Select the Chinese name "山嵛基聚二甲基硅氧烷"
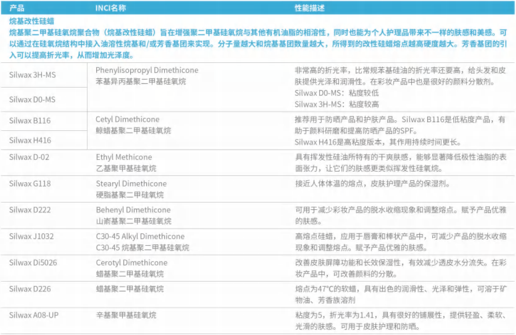This screenshot has height=335, width=516. tap(133, 221)
